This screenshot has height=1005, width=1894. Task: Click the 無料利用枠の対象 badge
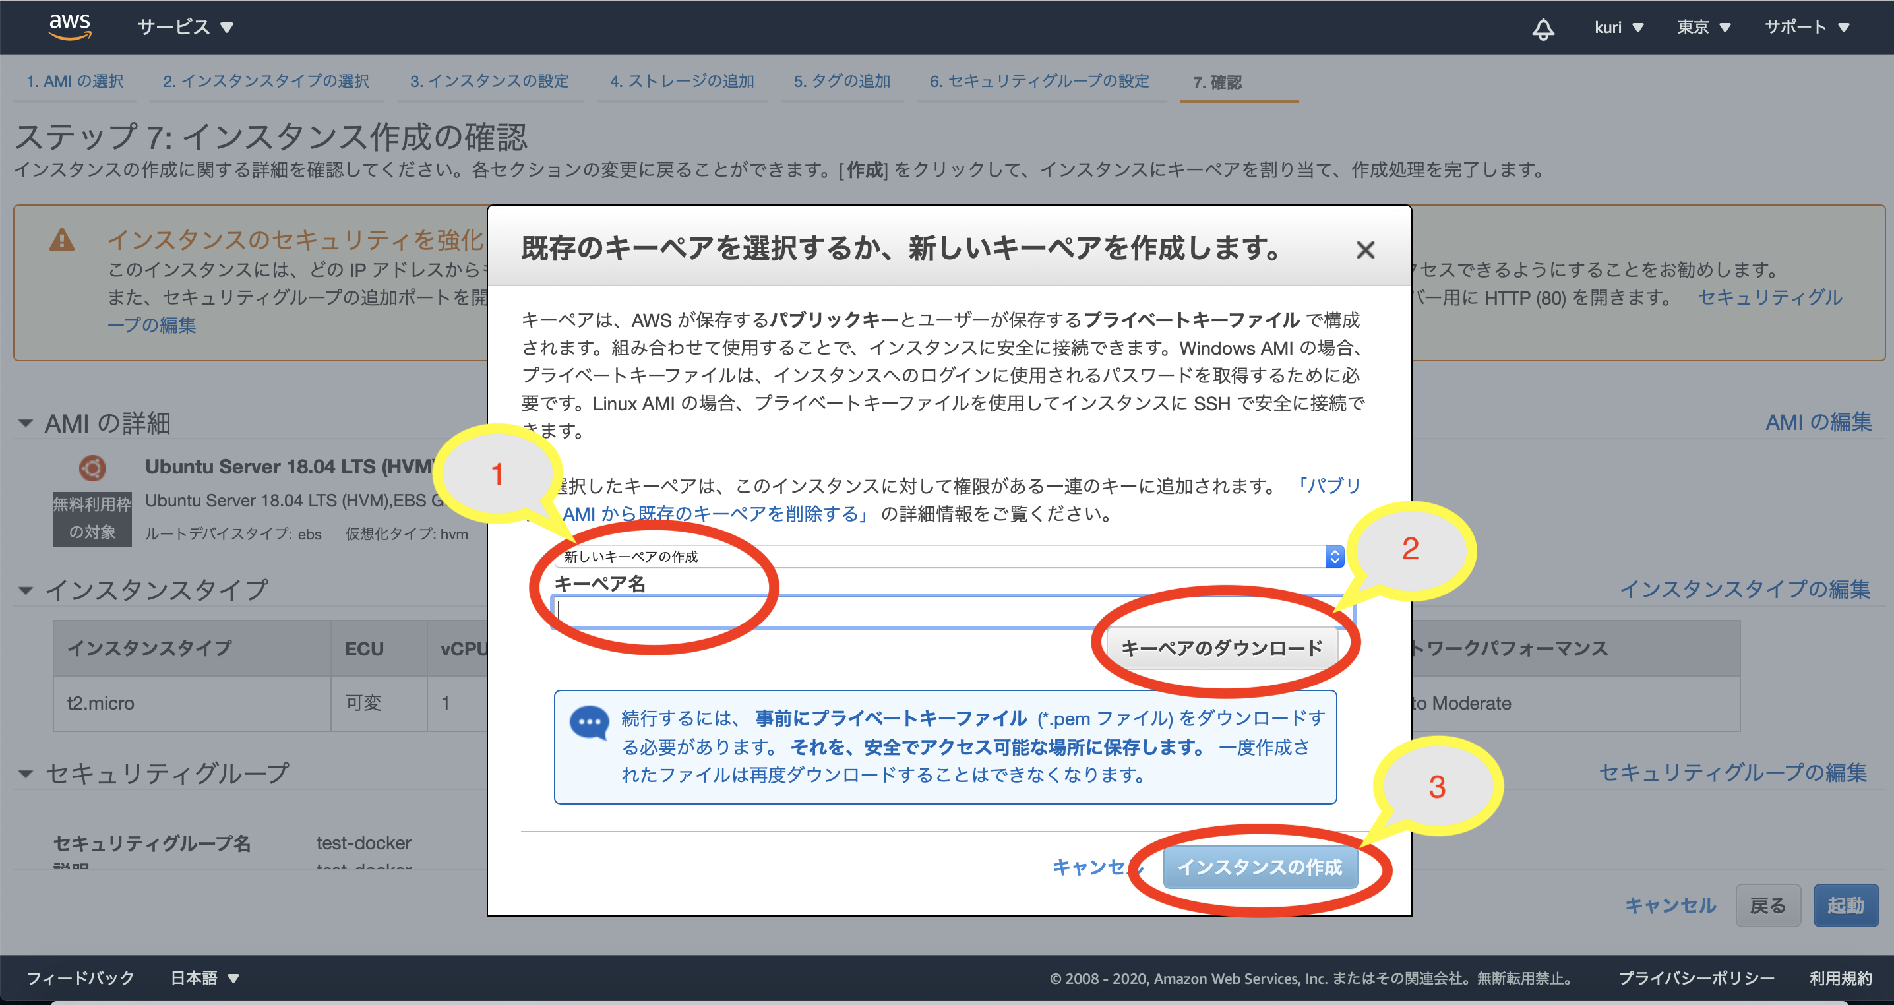click(92, 519)
